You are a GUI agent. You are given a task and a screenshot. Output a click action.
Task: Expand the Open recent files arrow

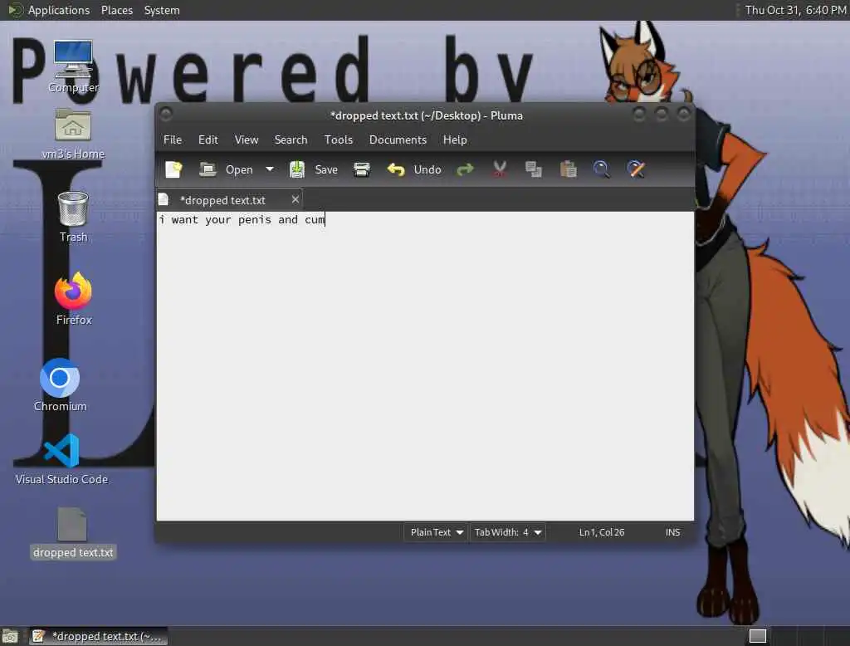tap(270, 169)
